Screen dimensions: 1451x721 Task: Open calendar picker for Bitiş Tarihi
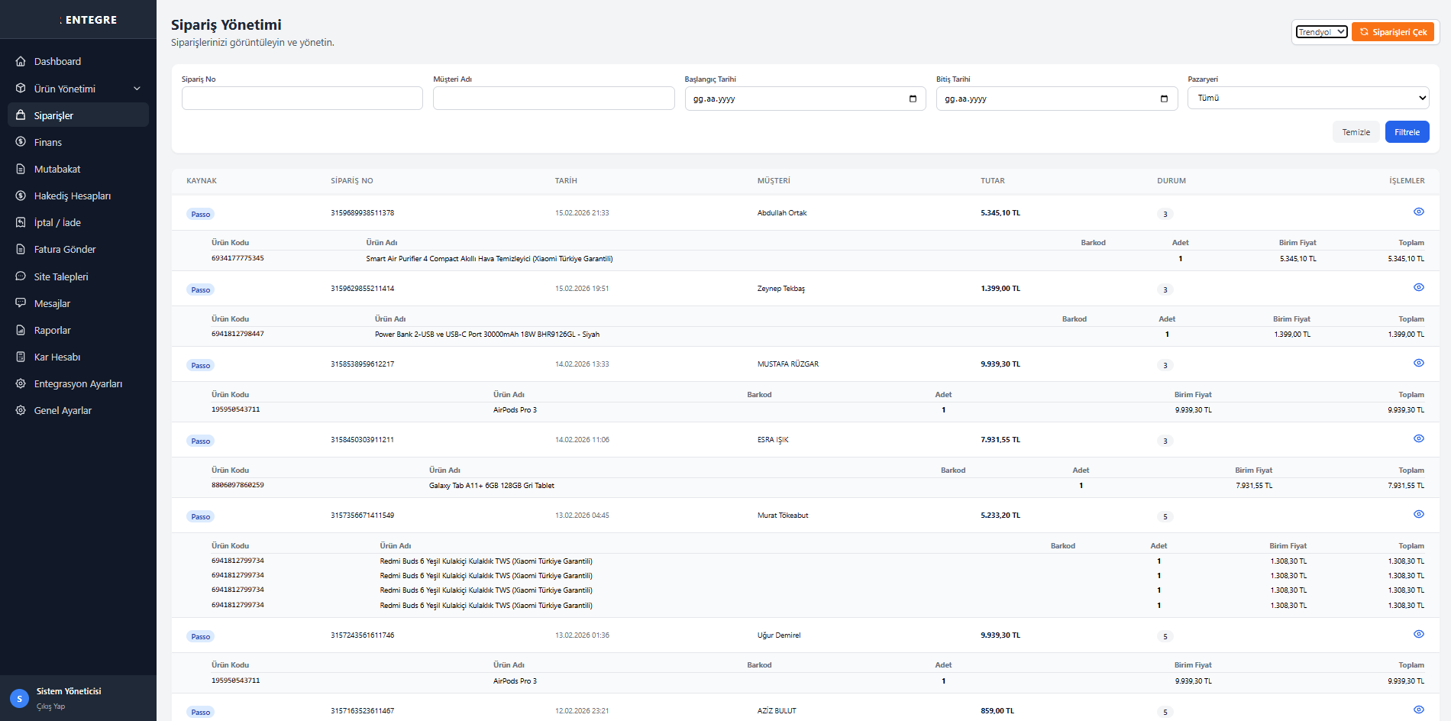pos(1164,99)
